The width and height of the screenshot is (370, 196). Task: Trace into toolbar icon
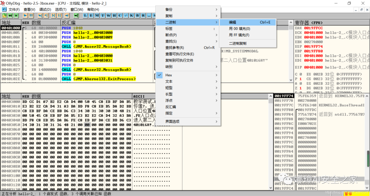[54, 15]
